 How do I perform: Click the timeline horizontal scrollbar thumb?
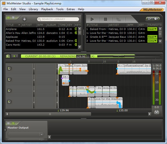pos(50,114)
